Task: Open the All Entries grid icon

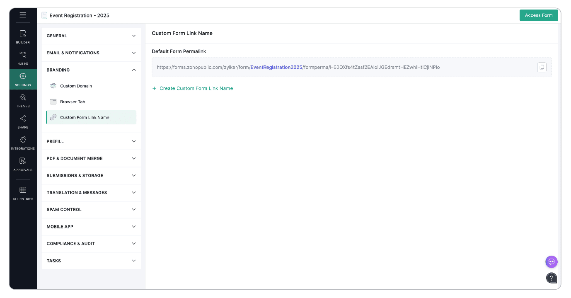Action: (23, 190)
